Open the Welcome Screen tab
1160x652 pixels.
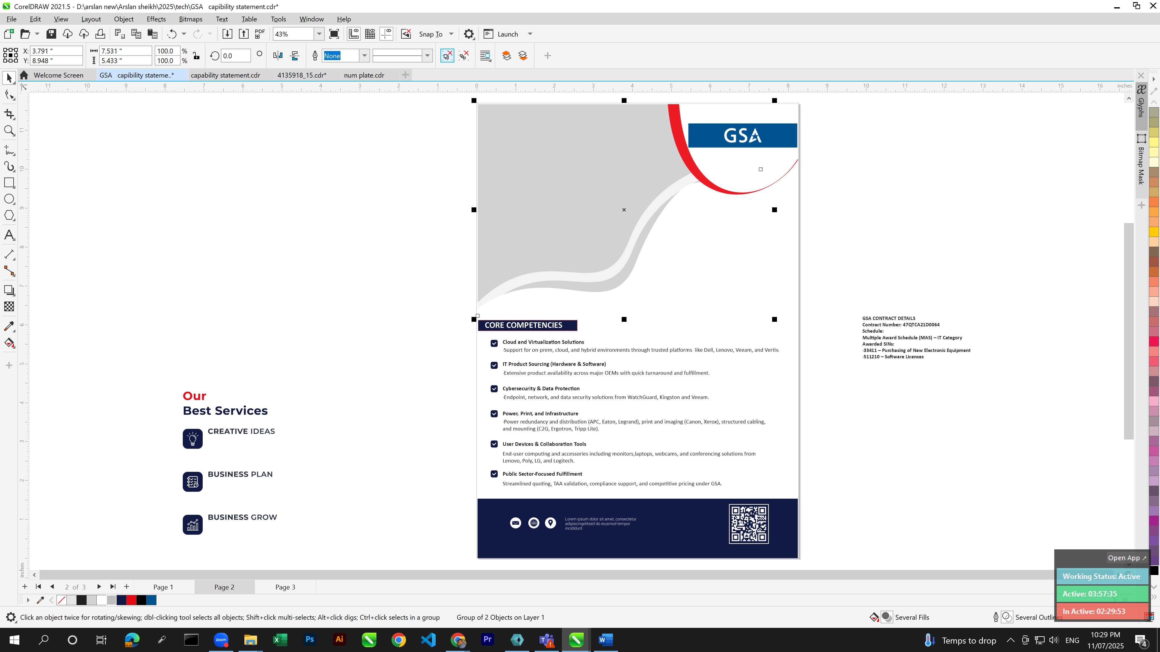(58, 75)
